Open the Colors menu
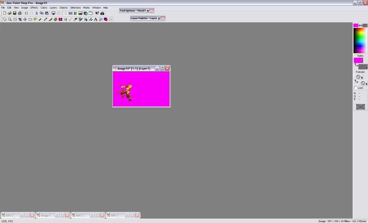The height and width of the screenshot is (223, 368). click(x=44, y=8)
